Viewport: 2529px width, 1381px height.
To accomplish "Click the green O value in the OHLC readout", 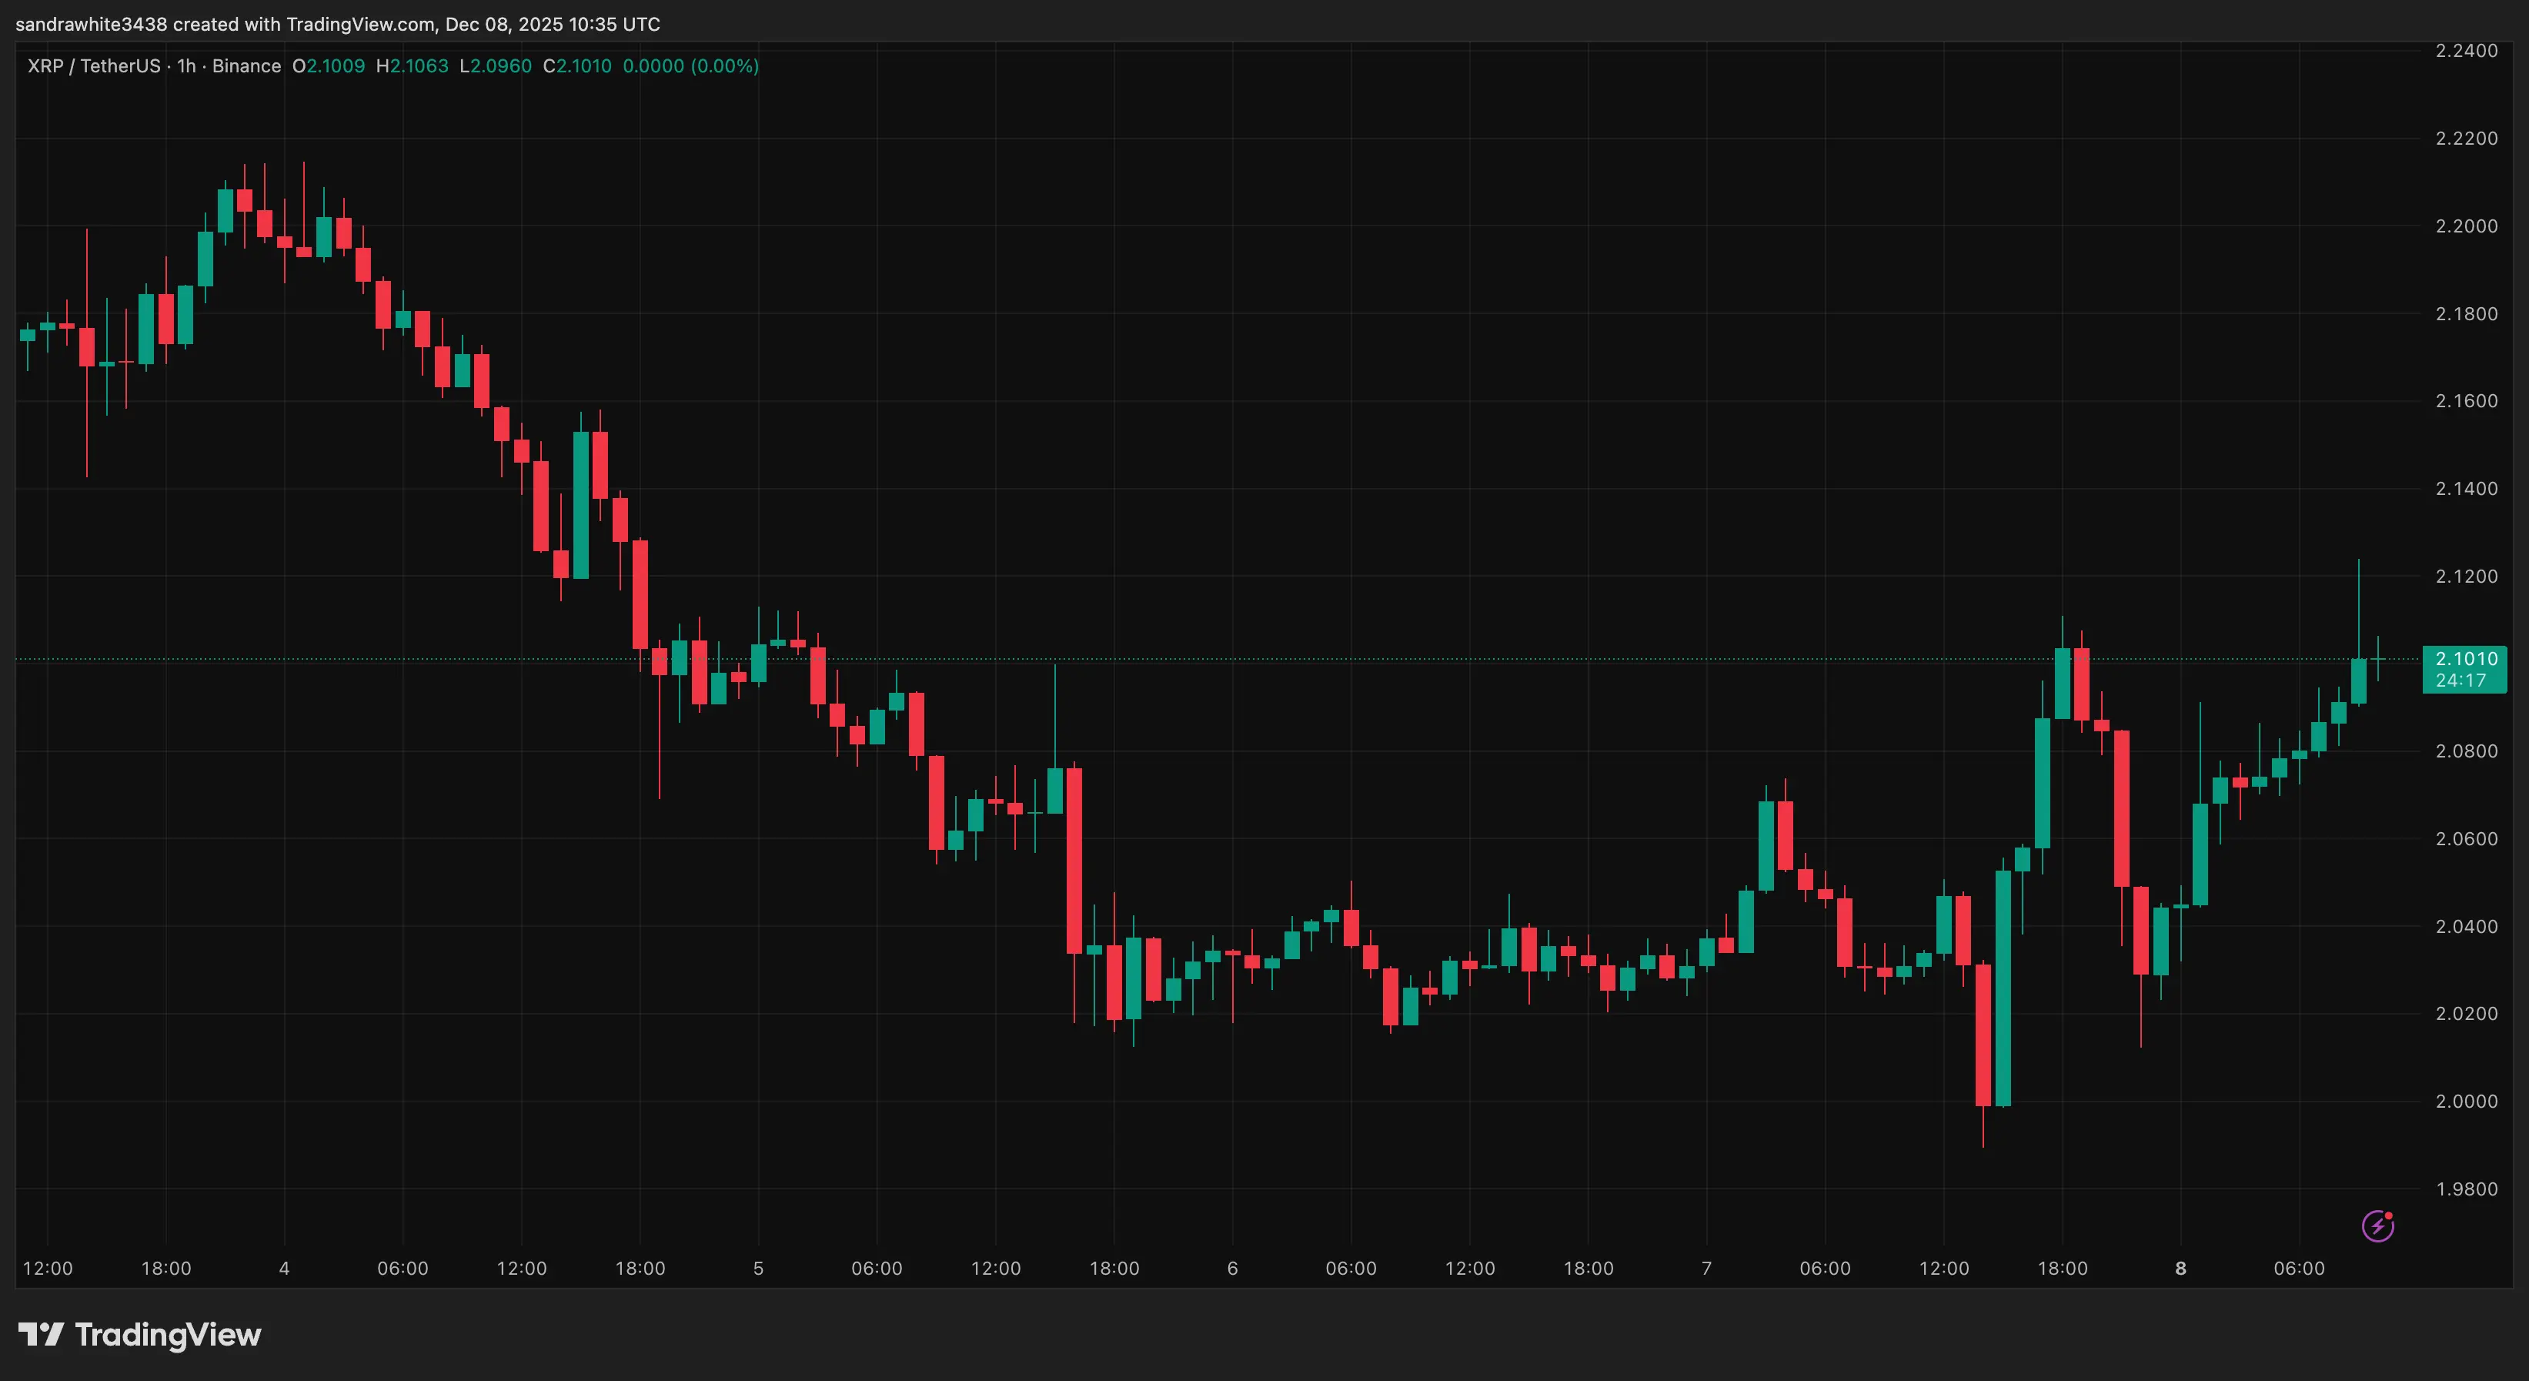I will tap(339, 65).
